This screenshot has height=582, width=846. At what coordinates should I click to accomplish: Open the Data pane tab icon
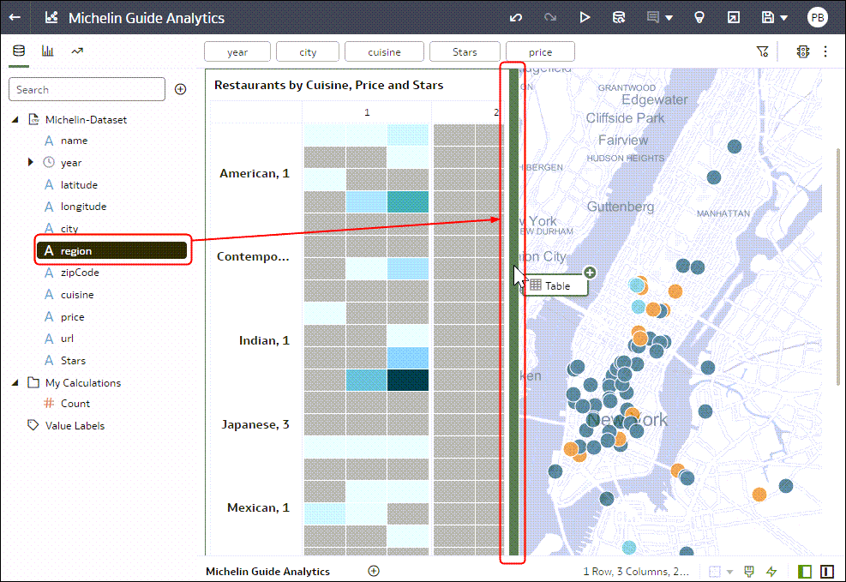(x=19, y=51)
